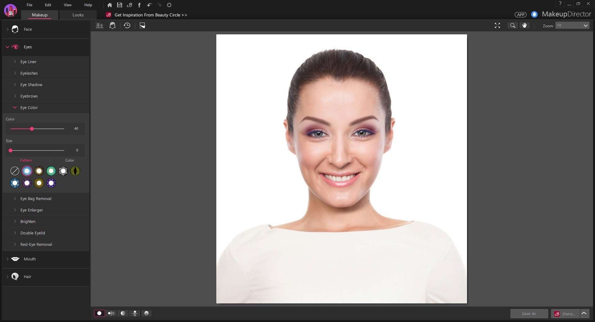This screenshot has height=322, width=595.
Task: Open the View menu
Action: point(67,5)
